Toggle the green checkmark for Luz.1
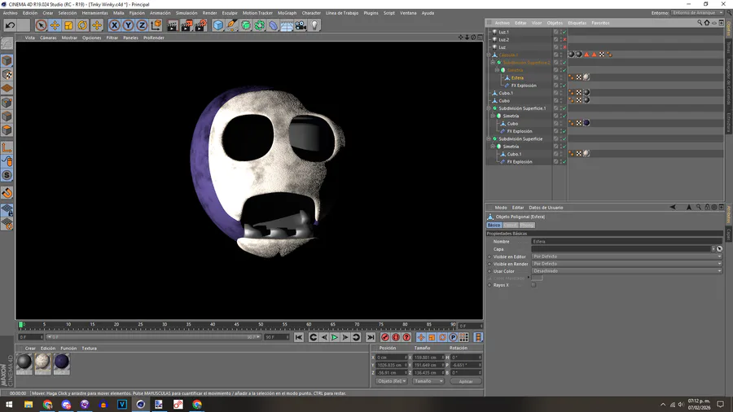 pyautogui.click(x=563, y=32)
